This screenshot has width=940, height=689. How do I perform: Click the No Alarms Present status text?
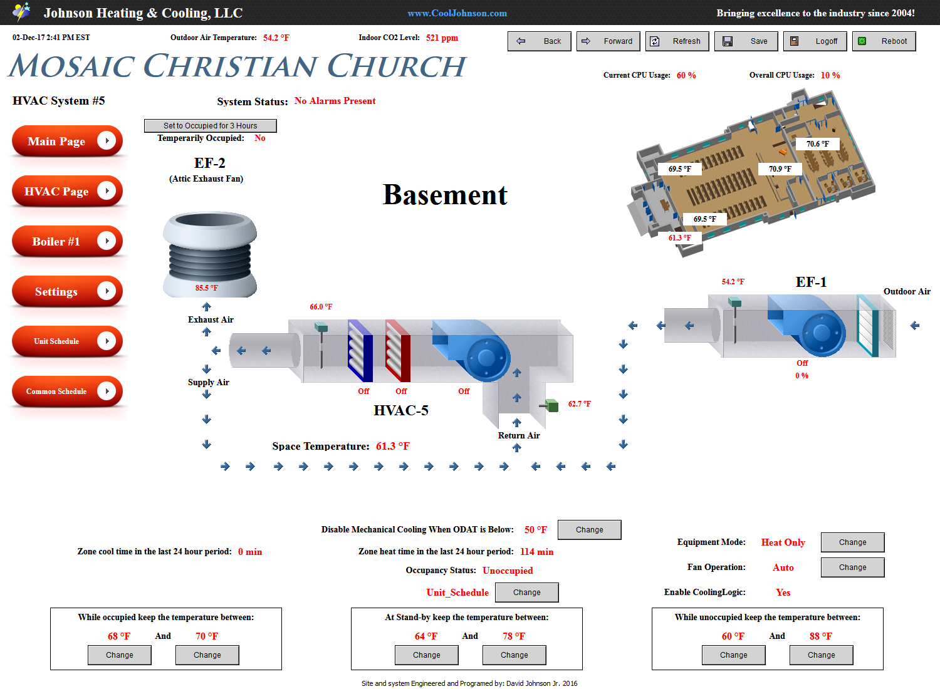pyautogui.click(x=335, y=101)
